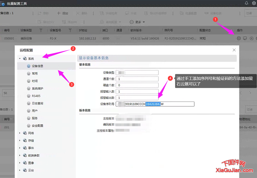Click software version V5.6.11 build 190426 cell
Image resolution: width=257 pixels, height=178 pixels.
click(x=145, y=38)
